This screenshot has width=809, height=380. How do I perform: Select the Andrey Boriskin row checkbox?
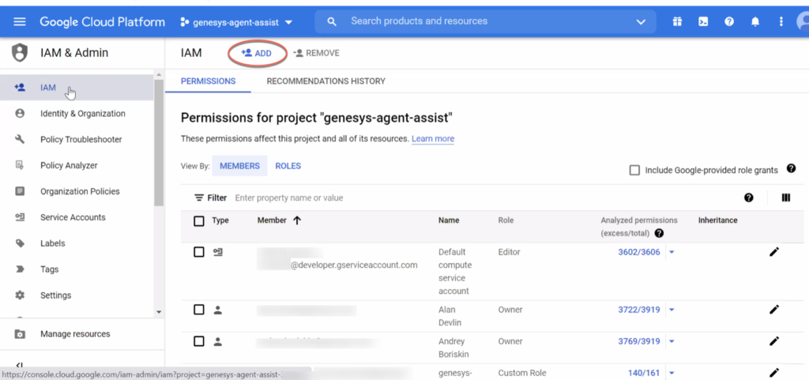click(x=199, y=341)
